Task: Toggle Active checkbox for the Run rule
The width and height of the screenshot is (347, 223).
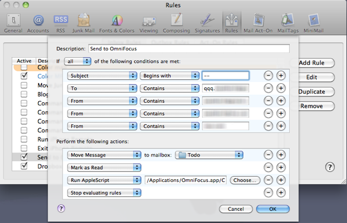Action: [x=24, y=139]
